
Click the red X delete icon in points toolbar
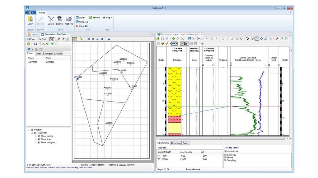pos(43,44)
